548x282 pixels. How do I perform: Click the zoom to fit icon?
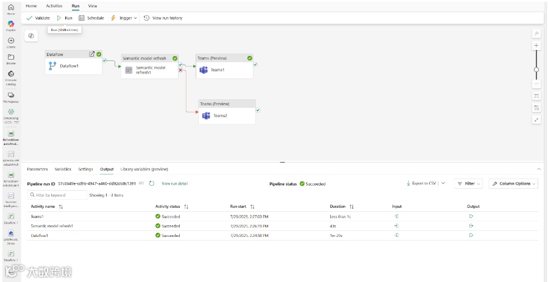[536, 96]
